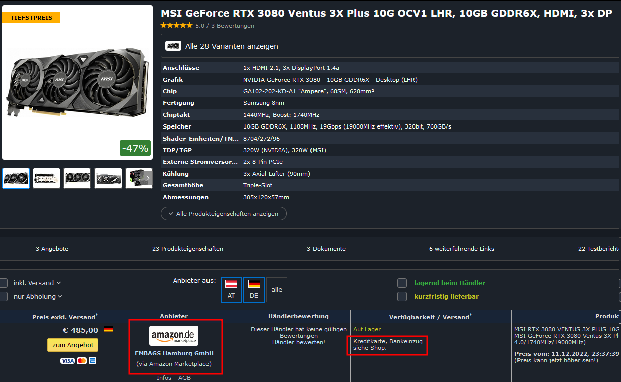This screenshot has height=382, width=621.
Task: Sort by 'Preis exkl. Versand' column header
Action: click(65, 317)
